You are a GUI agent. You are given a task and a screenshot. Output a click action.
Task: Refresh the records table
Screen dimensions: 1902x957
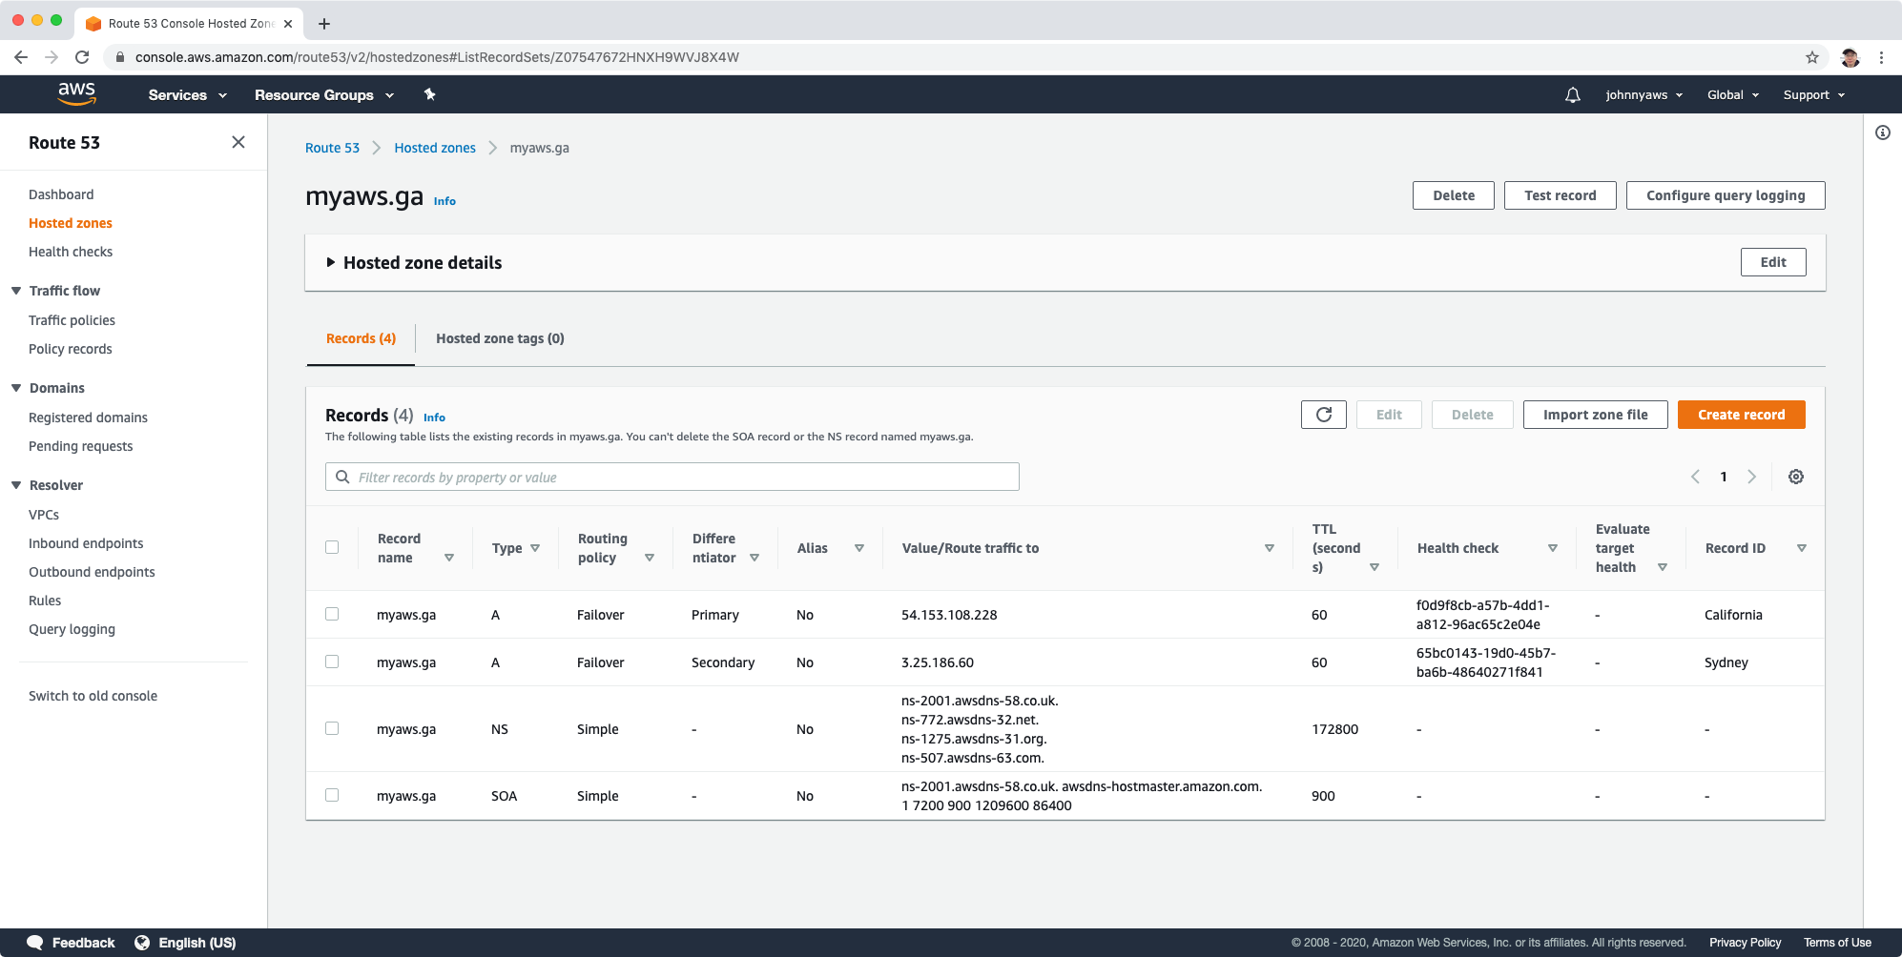pyautogui.click(x=1324, y=415)
